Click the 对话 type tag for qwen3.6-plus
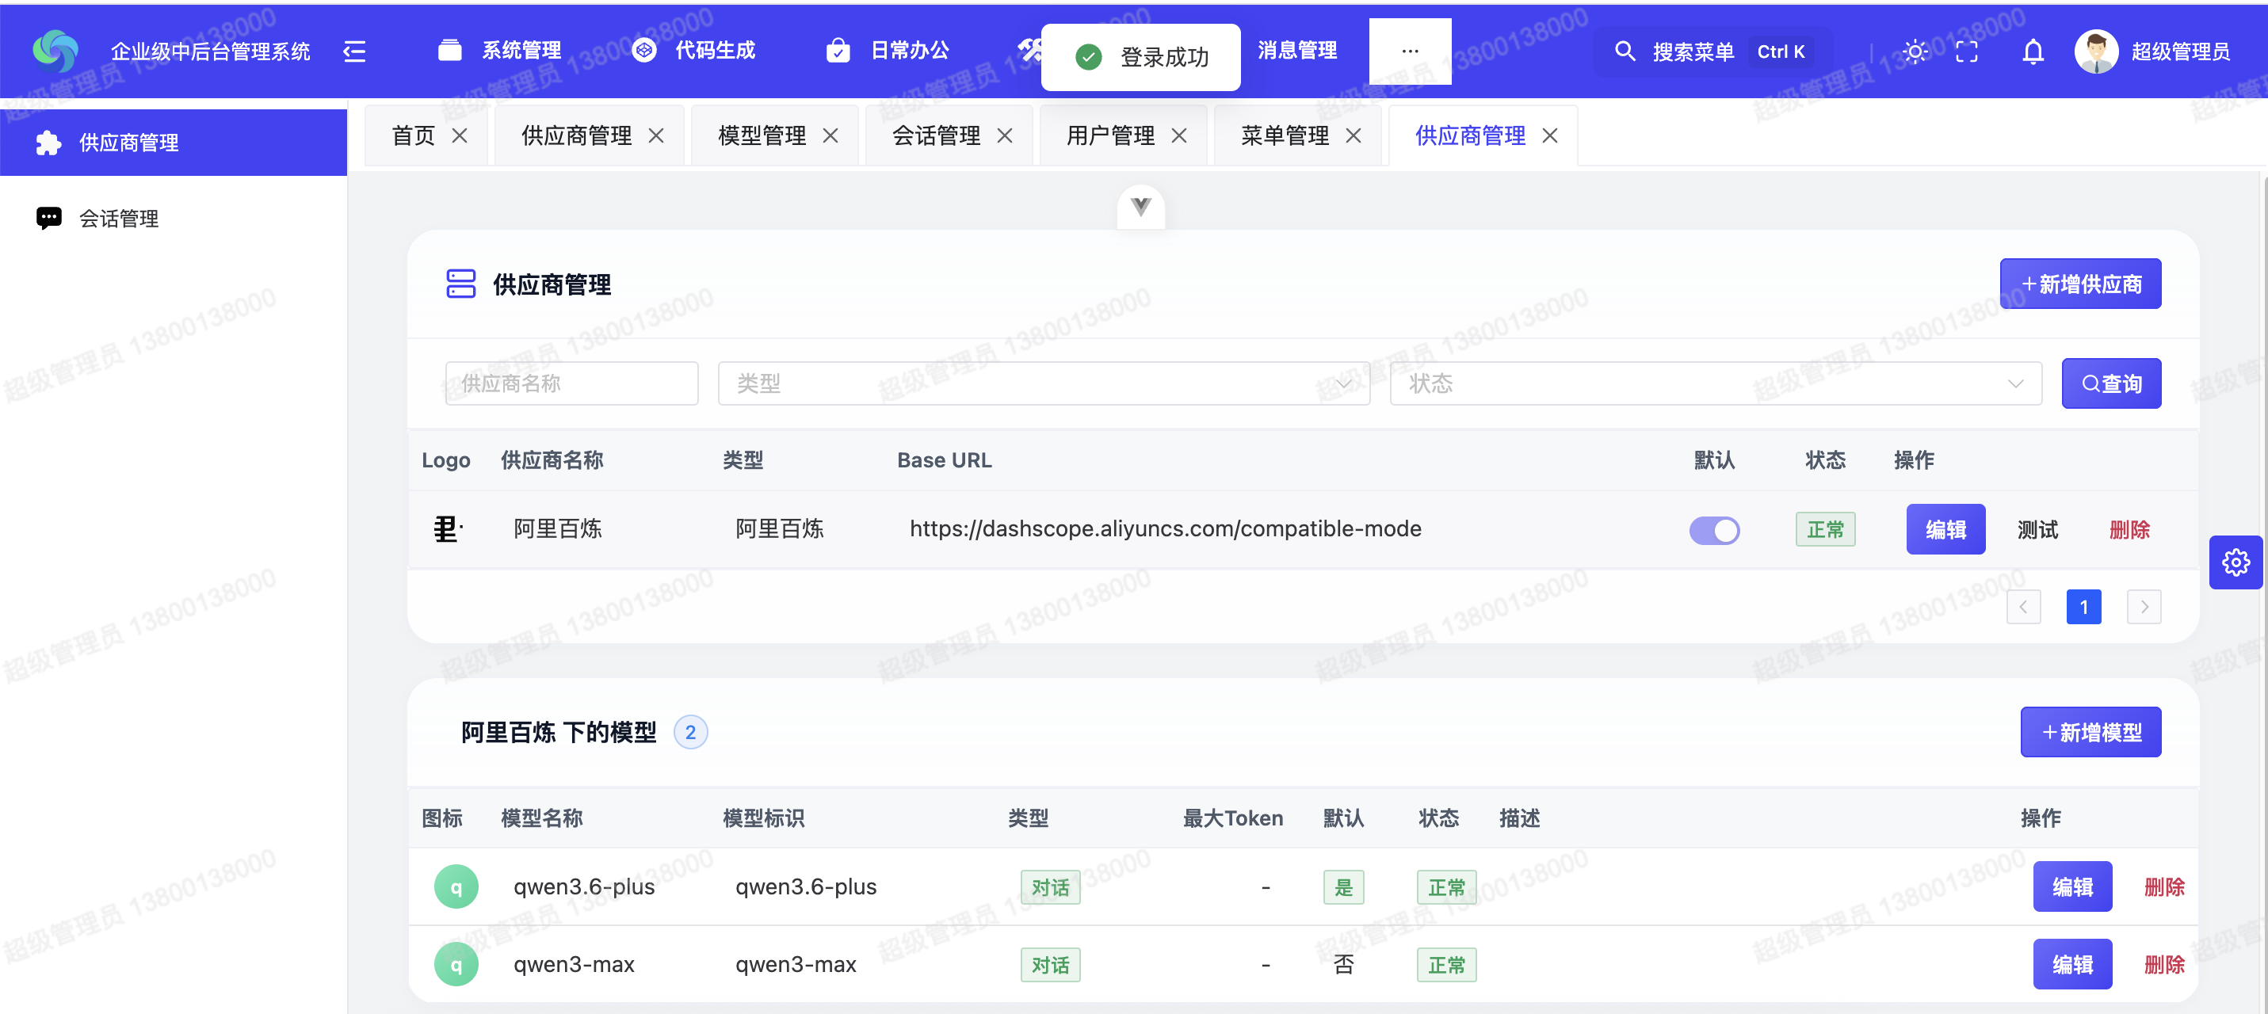Image resolution: width=2268 pixels, height=1014 pixels. pyautogui.click(x=1050, y=887)
